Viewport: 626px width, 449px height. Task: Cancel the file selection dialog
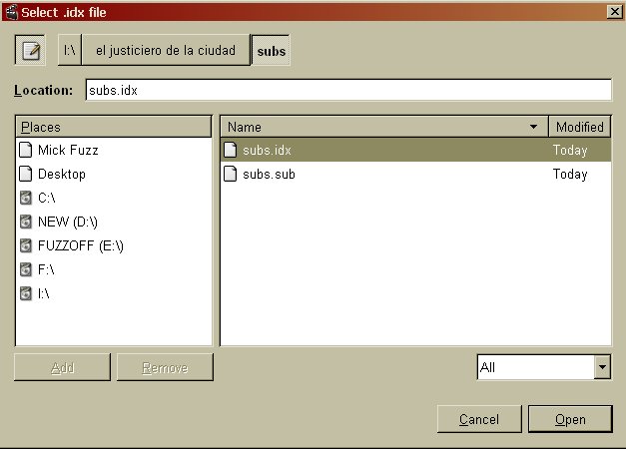pos(479,419)
